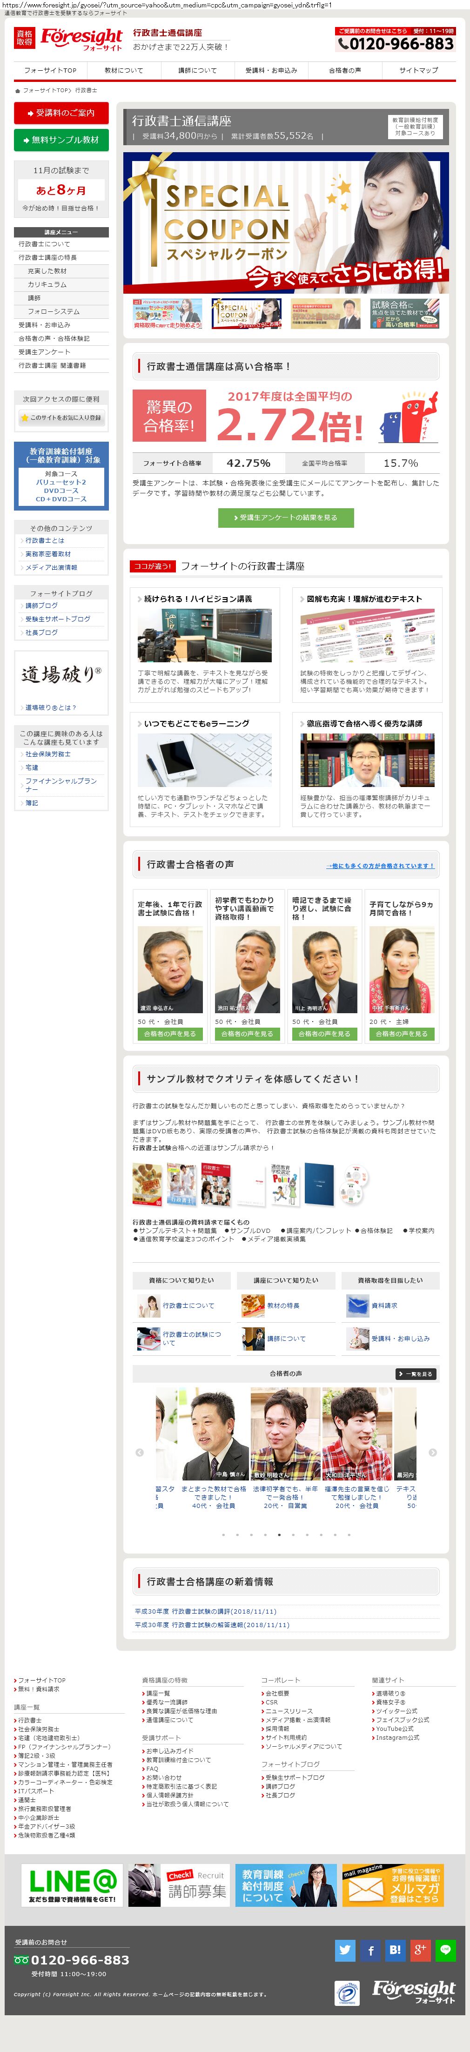The height and width of the screenshot is (2052, 470).
Task: Click the Google+ share icon
Action: [421, 1950]
